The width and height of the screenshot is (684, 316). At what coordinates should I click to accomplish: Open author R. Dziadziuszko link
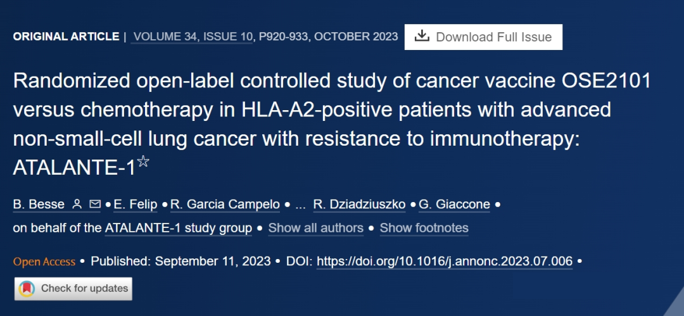(360, 205)
